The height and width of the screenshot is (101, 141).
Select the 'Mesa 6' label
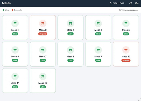[15, 56]
